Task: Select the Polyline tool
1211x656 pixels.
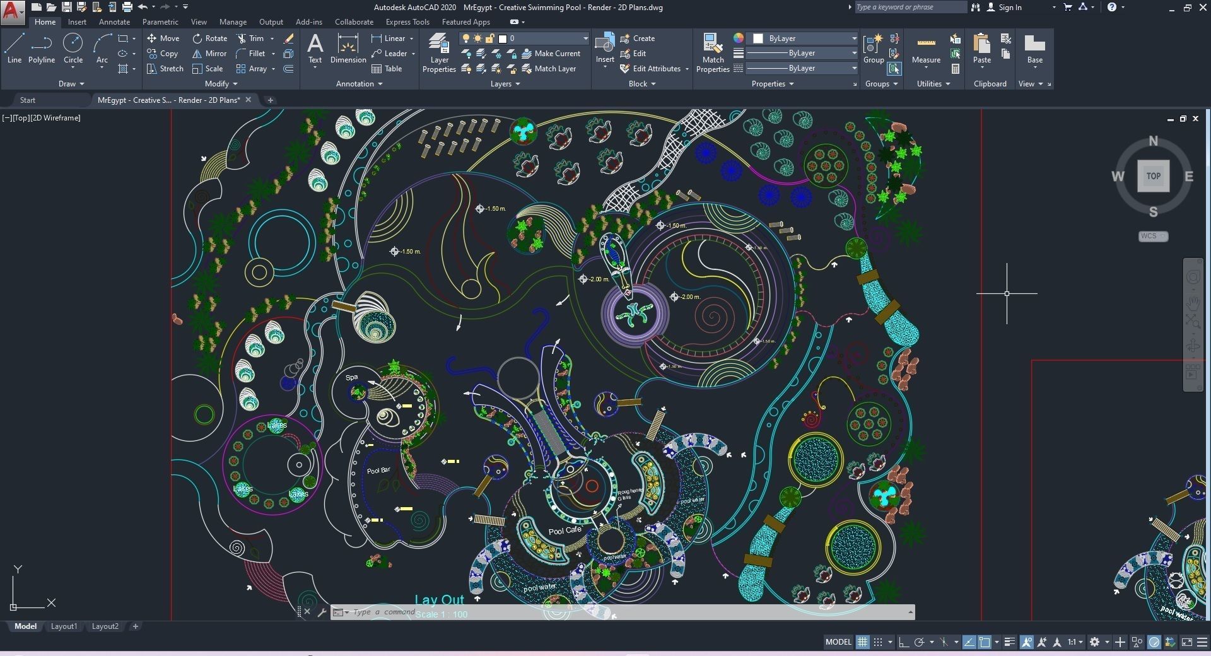Action: [41, 49]
